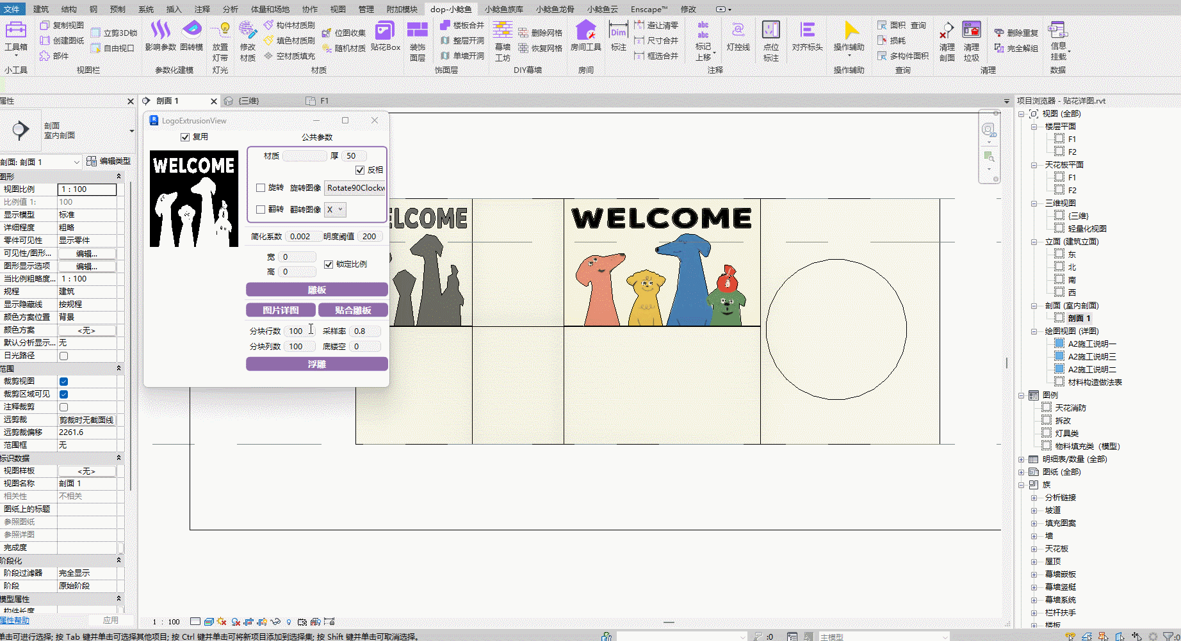Select the 图转模 image-to-model tool
Viewport: 1181px width, 641px height.
click(191, 36)
